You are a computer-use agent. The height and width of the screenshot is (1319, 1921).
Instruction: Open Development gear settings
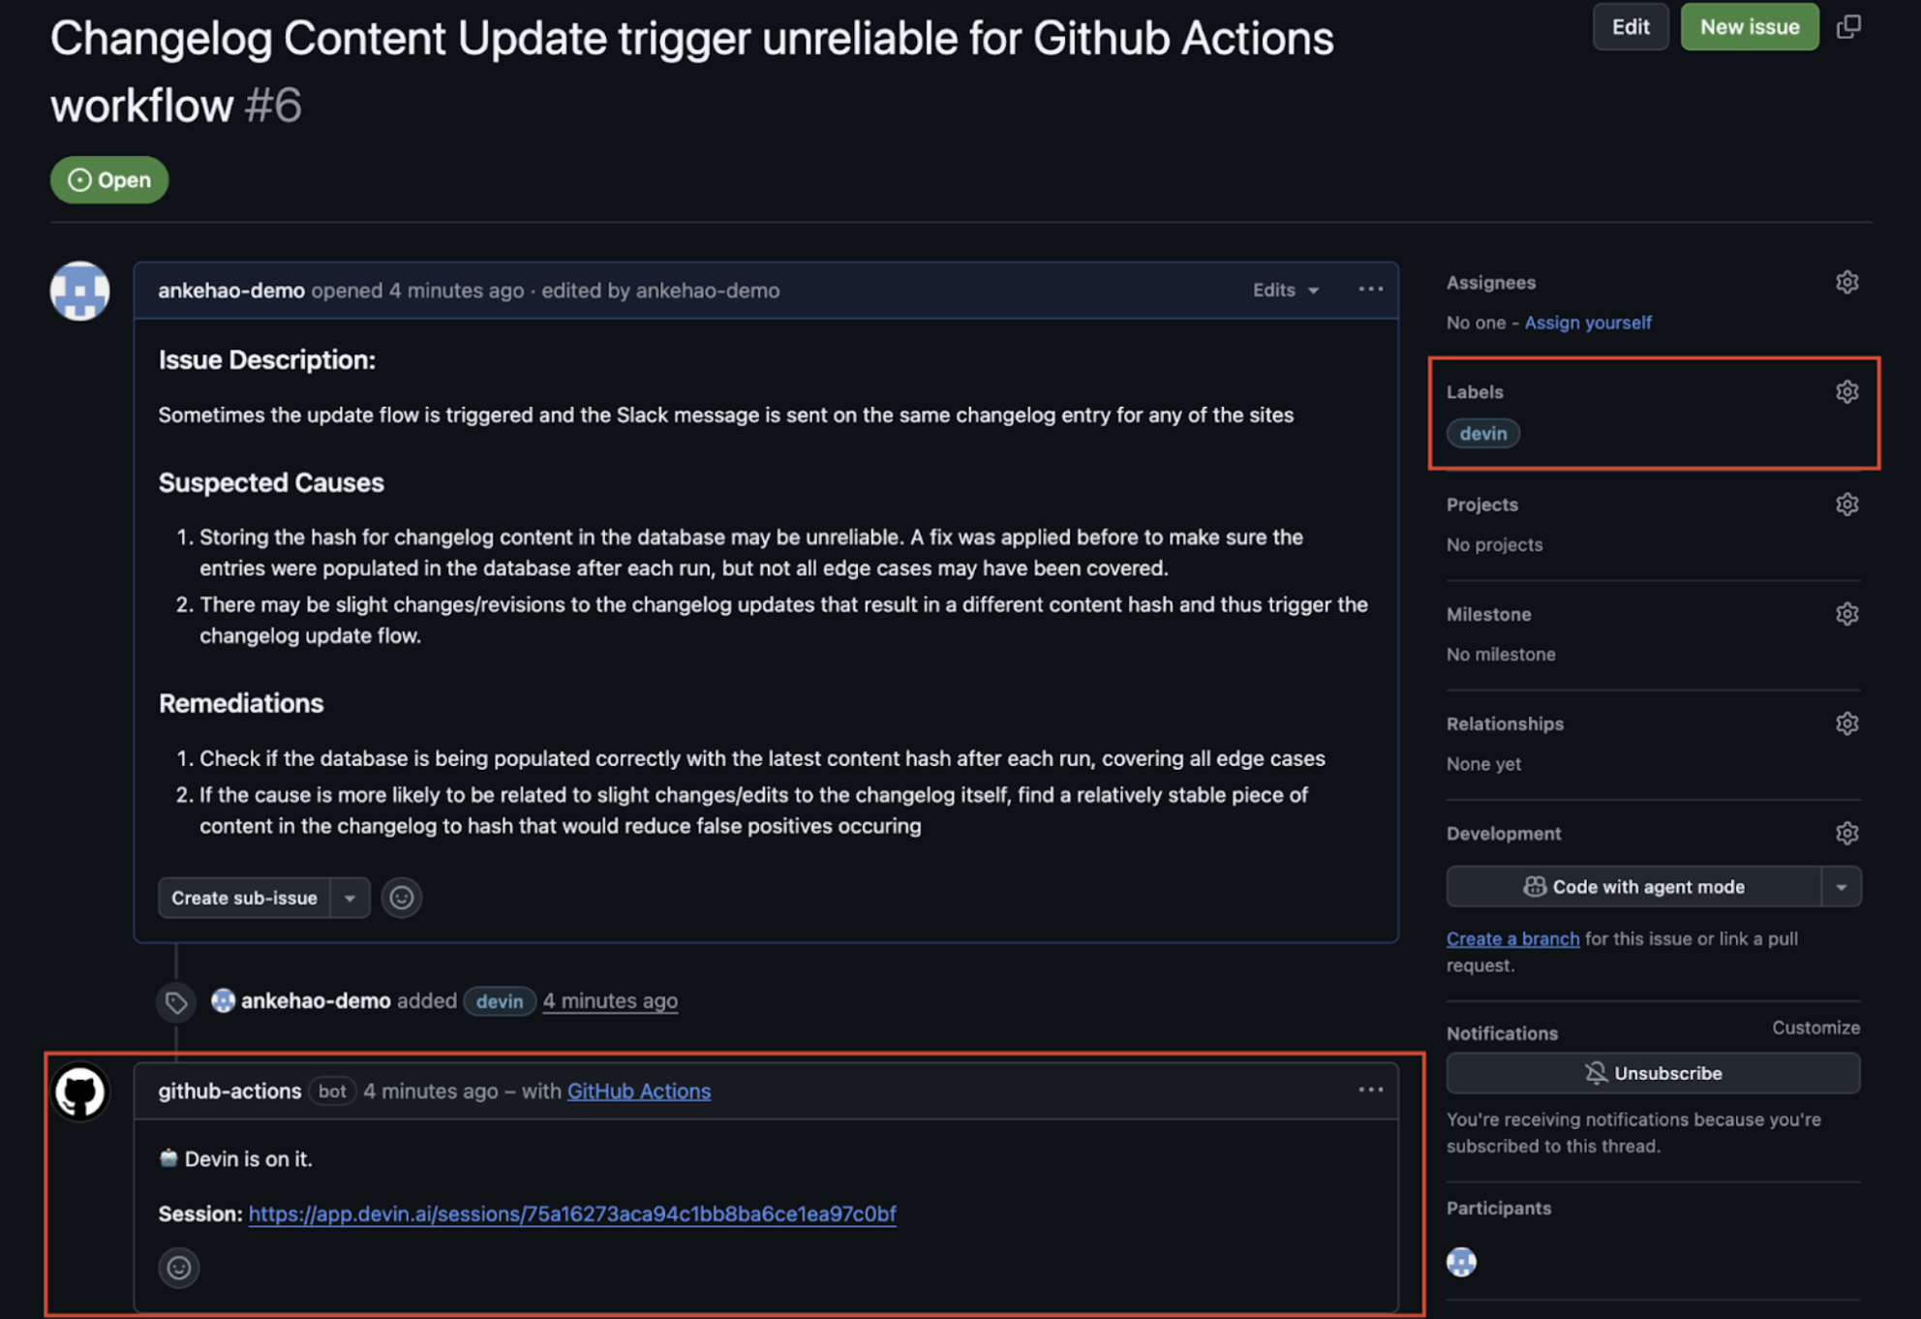(x=1846, y=833)
